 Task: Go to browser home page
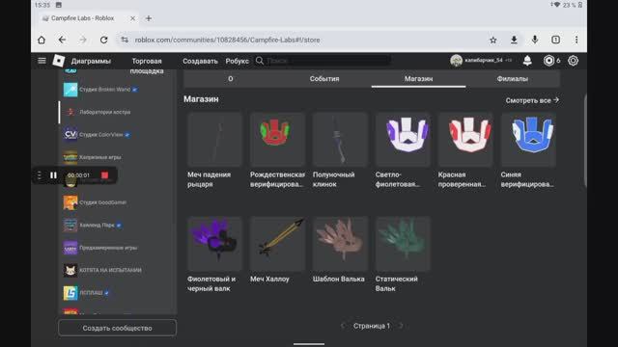42,40
